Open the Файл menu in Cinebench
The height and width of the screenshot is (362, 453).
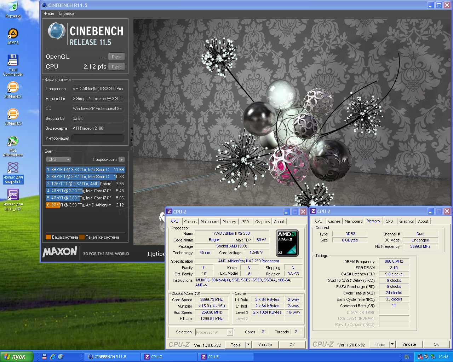(49, 13)
